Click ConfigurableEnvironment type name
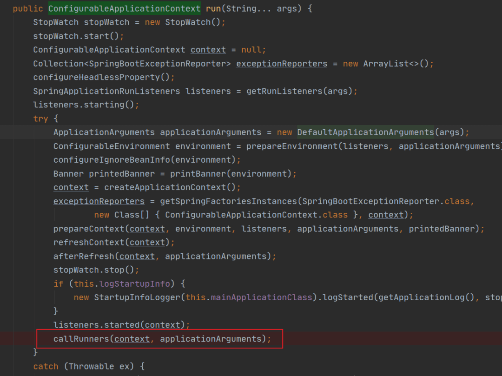Screen dimensions: 502x376 [112, 146]
